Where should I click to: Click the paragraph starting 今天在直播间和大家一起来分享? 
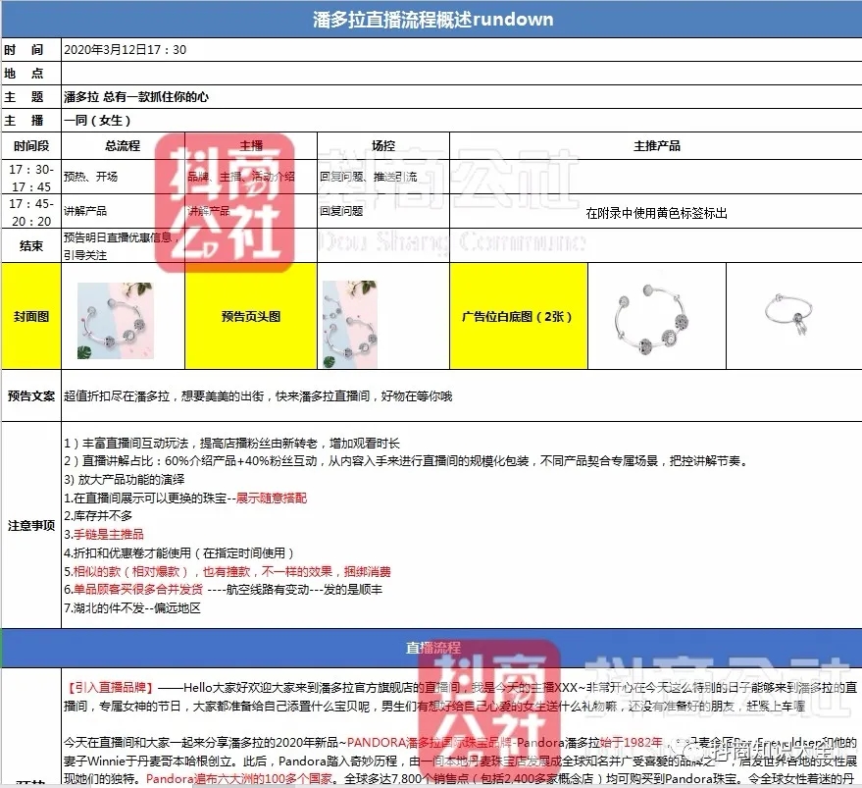461,761
